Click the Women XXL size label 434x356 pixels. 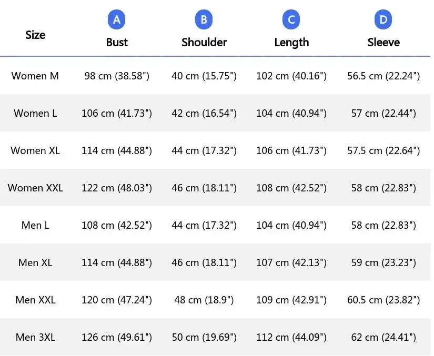(x=35, y=188)
